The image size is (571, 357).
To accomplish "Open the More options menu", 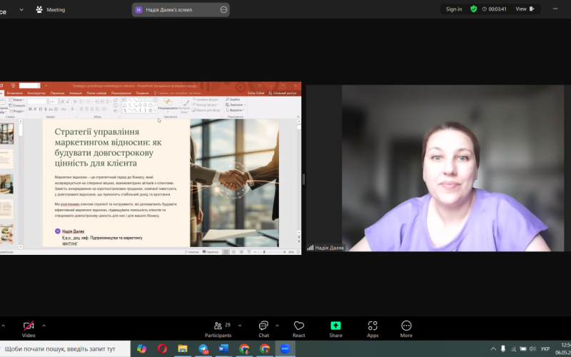I will coord(406,329).
